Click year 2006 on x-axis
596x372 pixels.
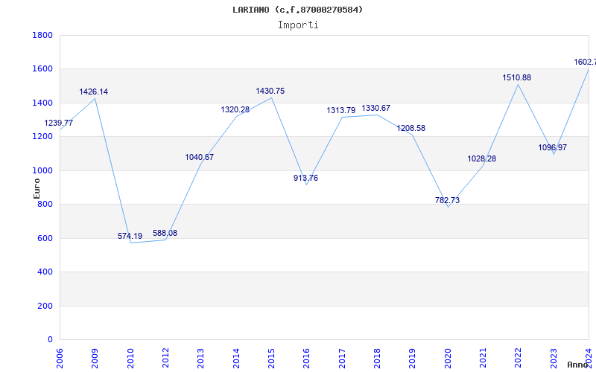60,359
